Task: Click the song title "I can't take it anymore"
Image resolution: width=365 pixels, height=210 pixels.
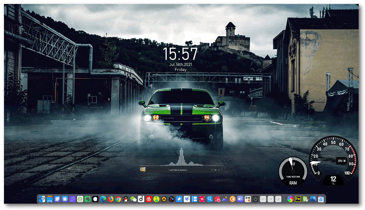Action: pos(177,170)
